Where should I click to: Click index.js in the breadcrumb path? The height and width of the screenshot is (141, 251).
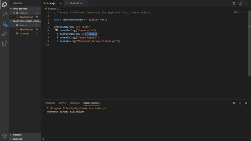(52, 9)
